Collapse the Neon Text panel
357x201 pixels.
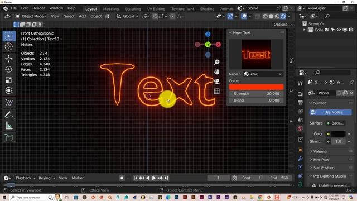[230, 33]
